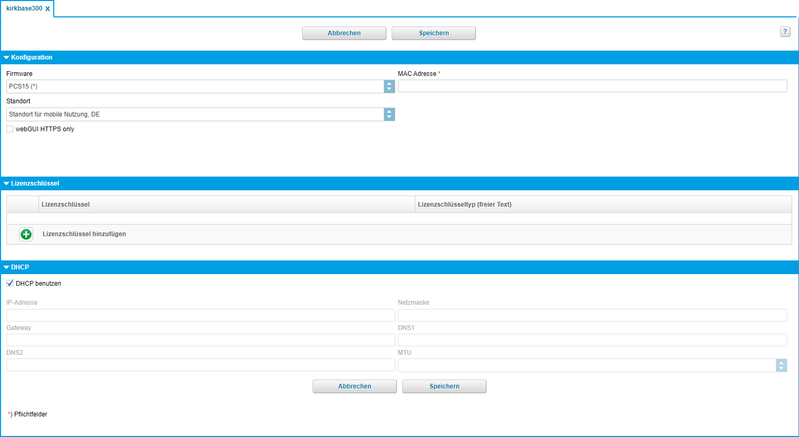Click the Firmware label

[x=20, y=74]
